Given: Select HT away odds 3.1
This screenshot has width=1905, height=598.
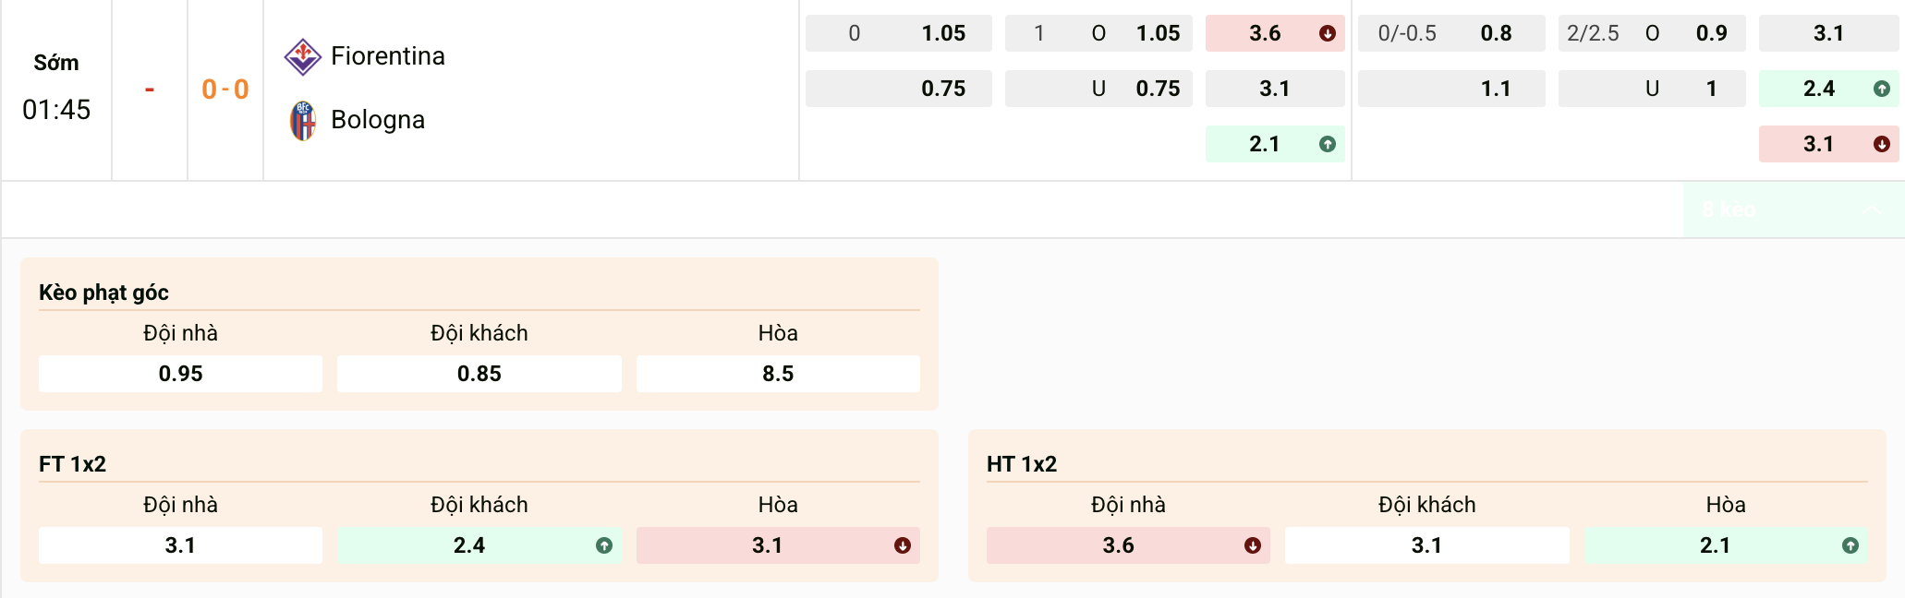Looking at the screenshot, I should click(1426, 545).
